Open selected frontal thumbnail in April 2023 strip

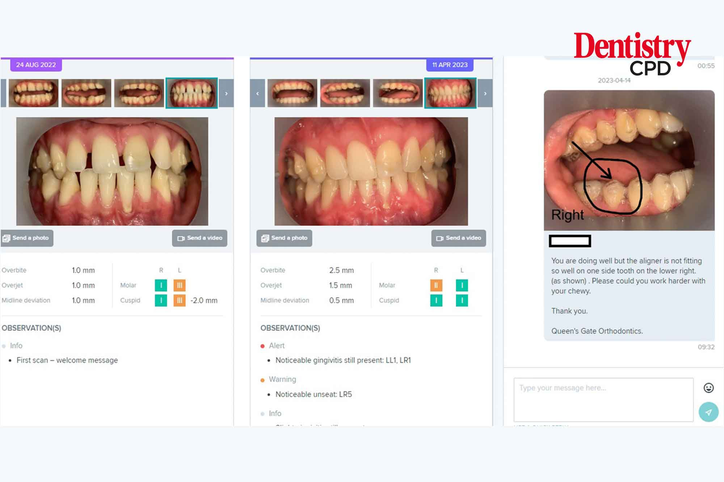450,93
